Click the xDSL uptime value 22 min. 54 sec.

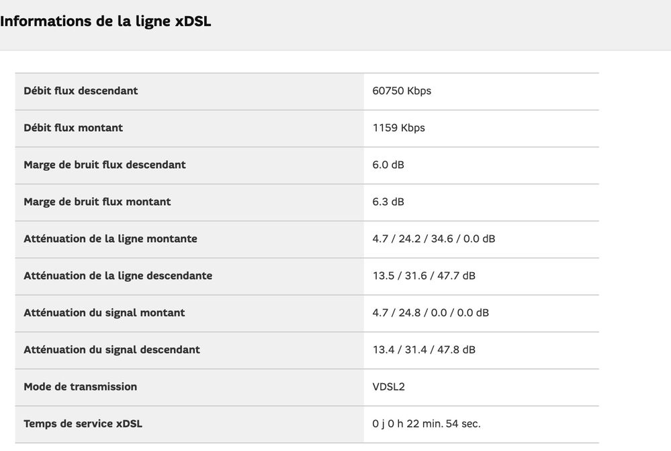(x=427, y=423)
